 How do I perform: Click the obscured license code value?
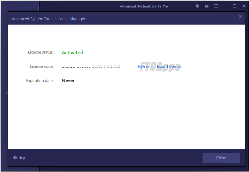[91, 66]
